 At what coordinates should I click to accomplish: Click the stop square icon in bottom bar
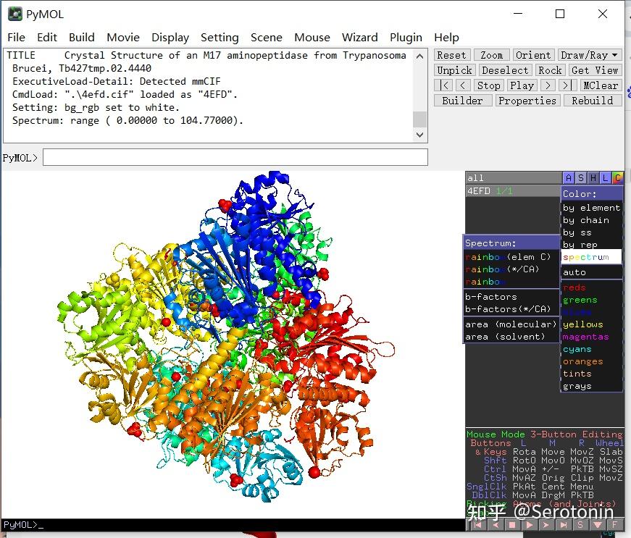click(x=511, y=525)
